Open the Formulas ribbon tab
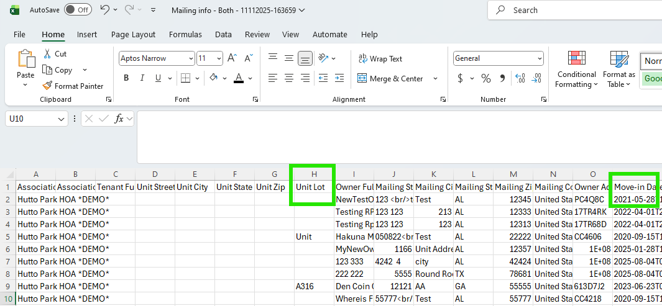This screenshot has height=306, width=662. (x=185, y=35)
